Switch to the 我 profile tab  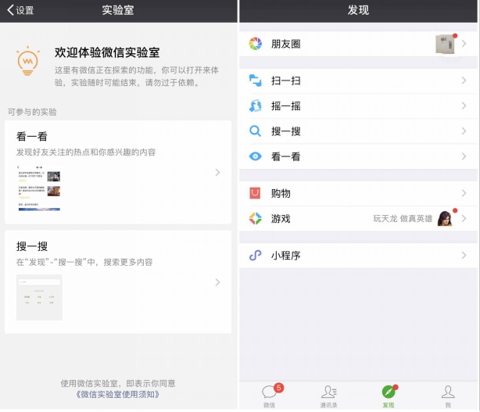[x=448, y=396]
